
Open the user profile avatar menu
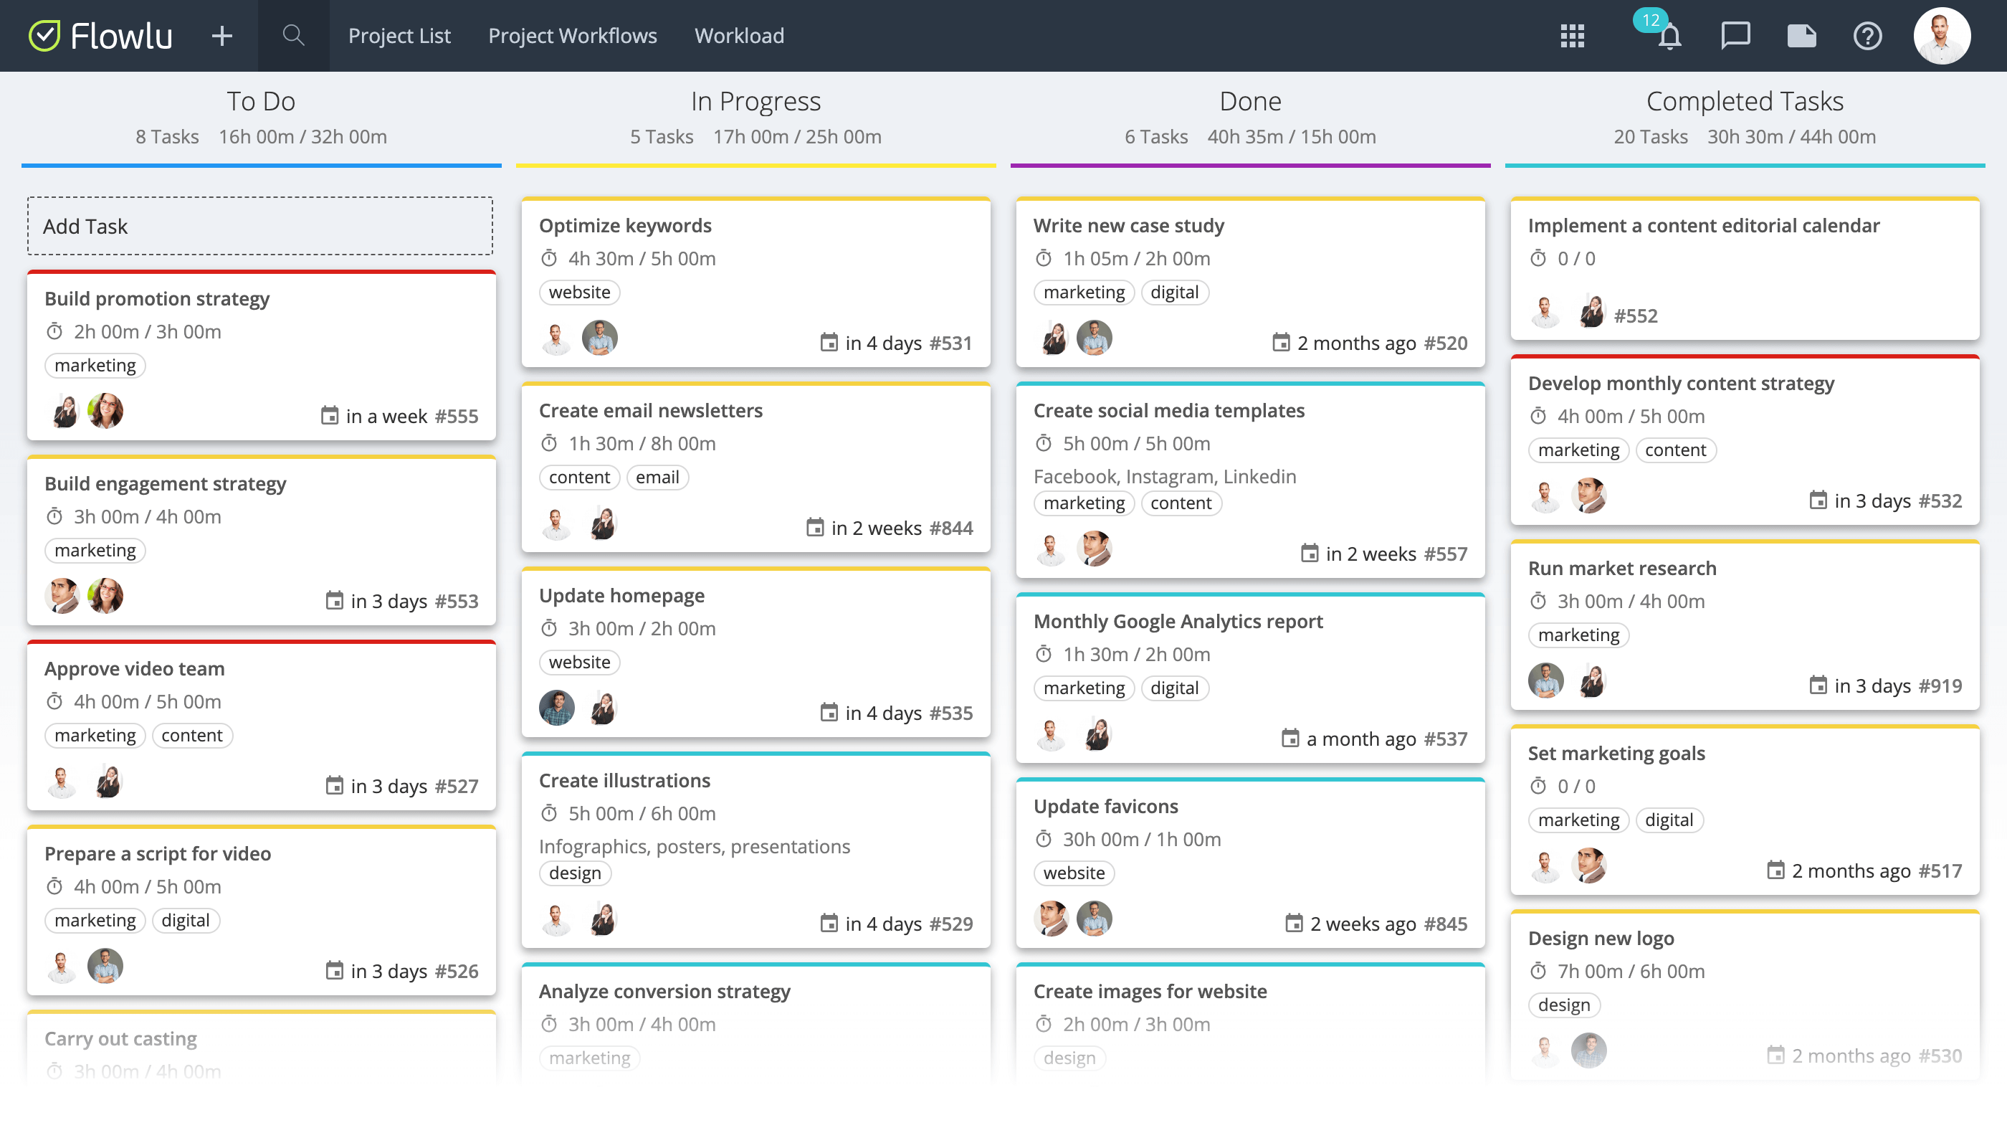tap(1941, 35)
